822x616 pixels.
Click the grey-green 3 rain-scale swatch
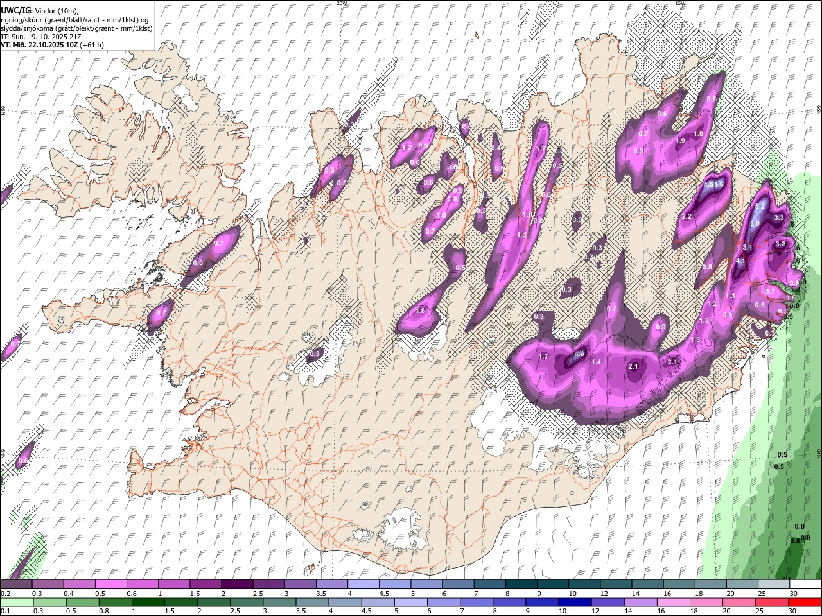tap(280, 603)
